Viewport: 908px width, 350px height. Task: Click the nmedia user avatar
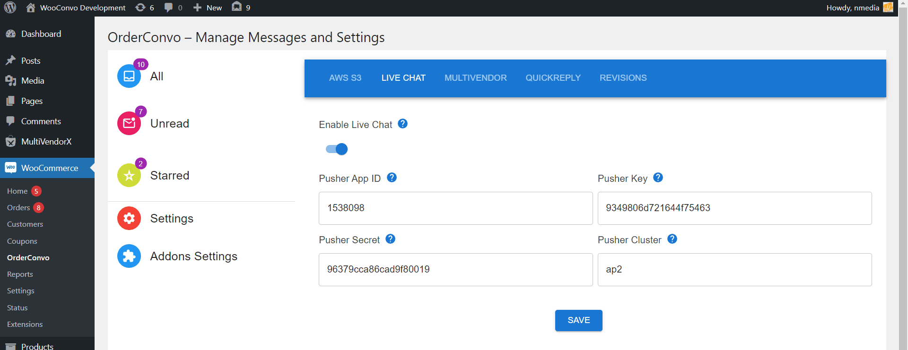[x=888, y=8]
